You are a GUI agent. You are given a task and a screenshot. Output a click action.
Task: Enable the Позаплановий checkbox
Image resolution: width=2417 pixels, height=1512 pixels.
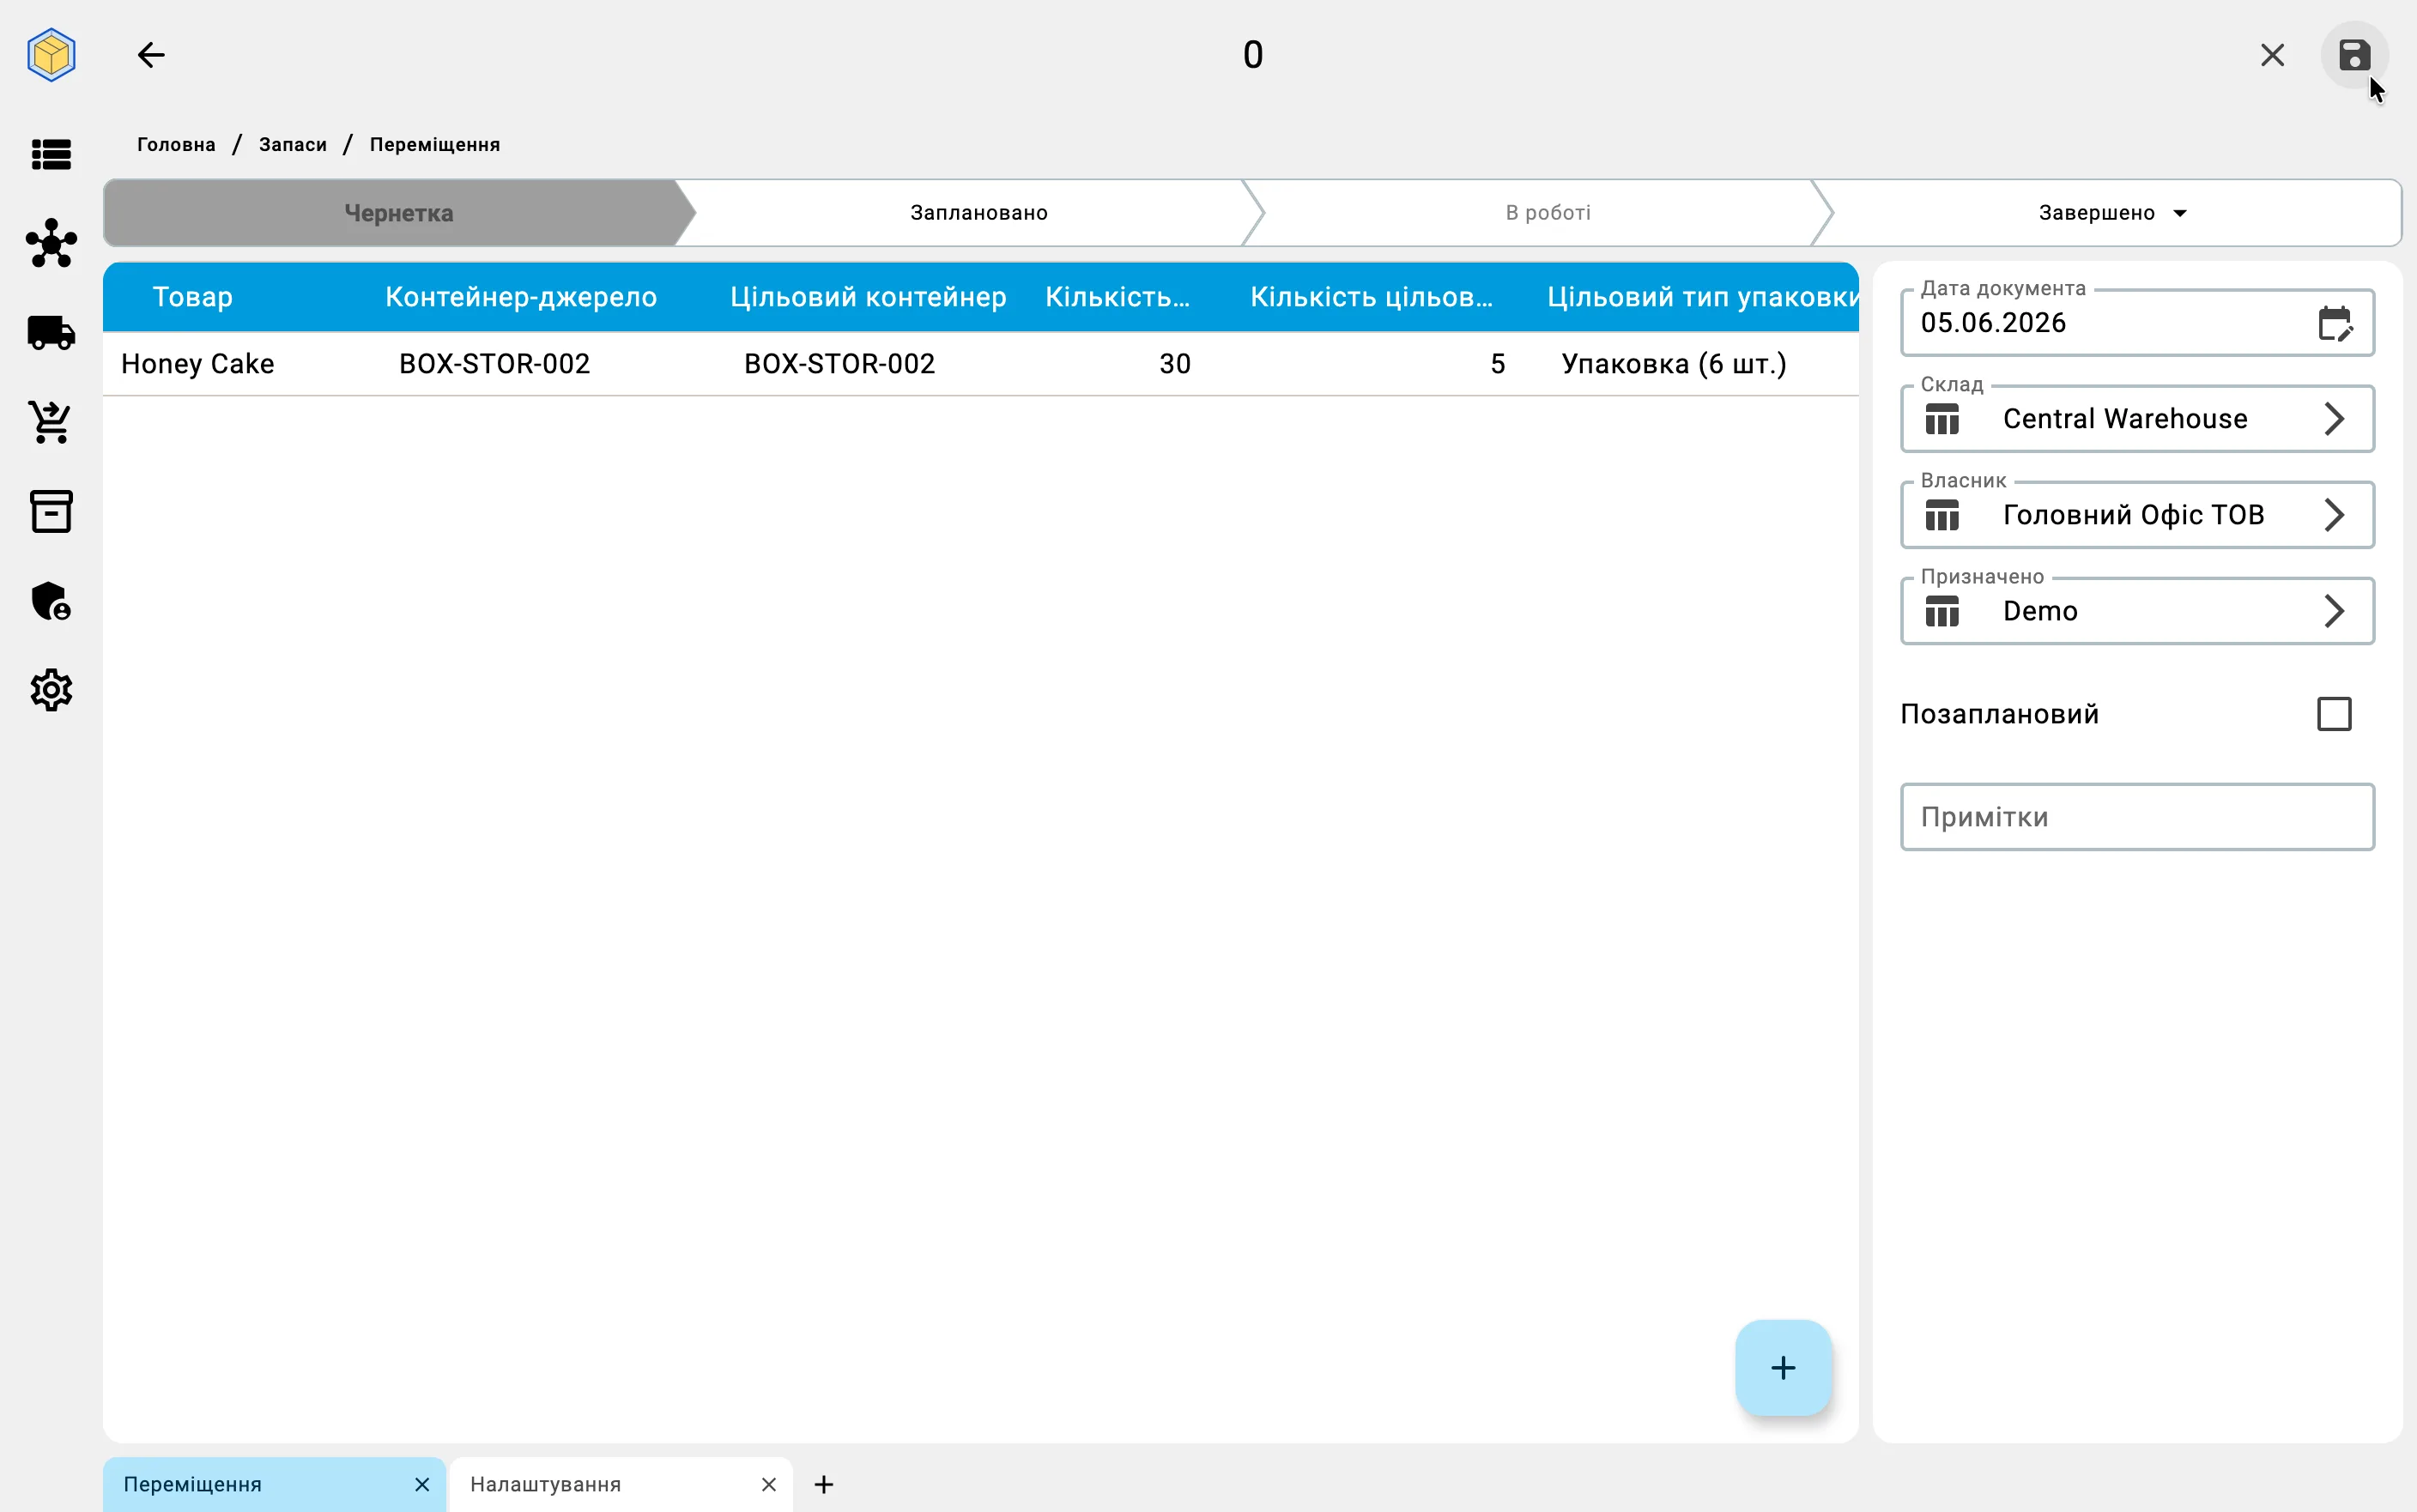point(2334,714)
